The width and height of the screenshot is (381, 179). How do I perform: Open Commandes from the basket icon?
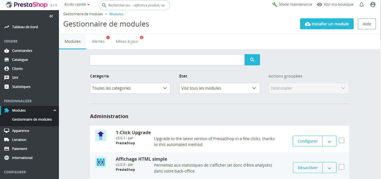(7, 51)
